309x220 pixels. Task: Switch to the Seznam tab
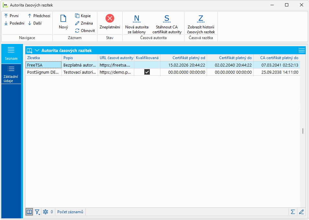tap(11, 54)
